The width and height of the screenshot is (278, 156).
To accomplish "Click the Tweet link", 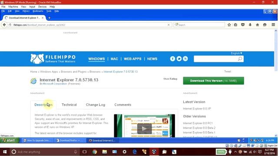I will [x=228, y=71].
